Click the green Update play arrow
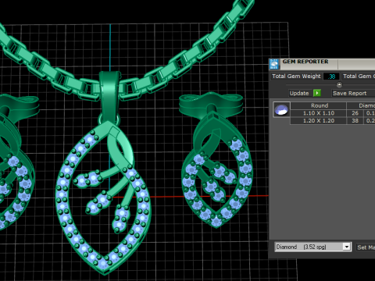The image size is (375, 281). tap(317, 93)
